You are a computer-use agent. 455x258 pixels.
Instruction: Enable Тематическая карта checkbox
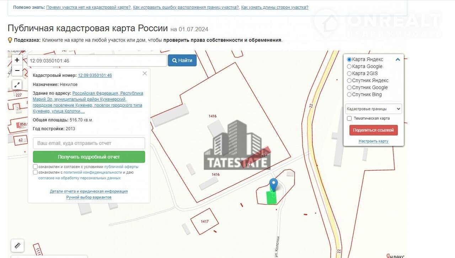349,119
